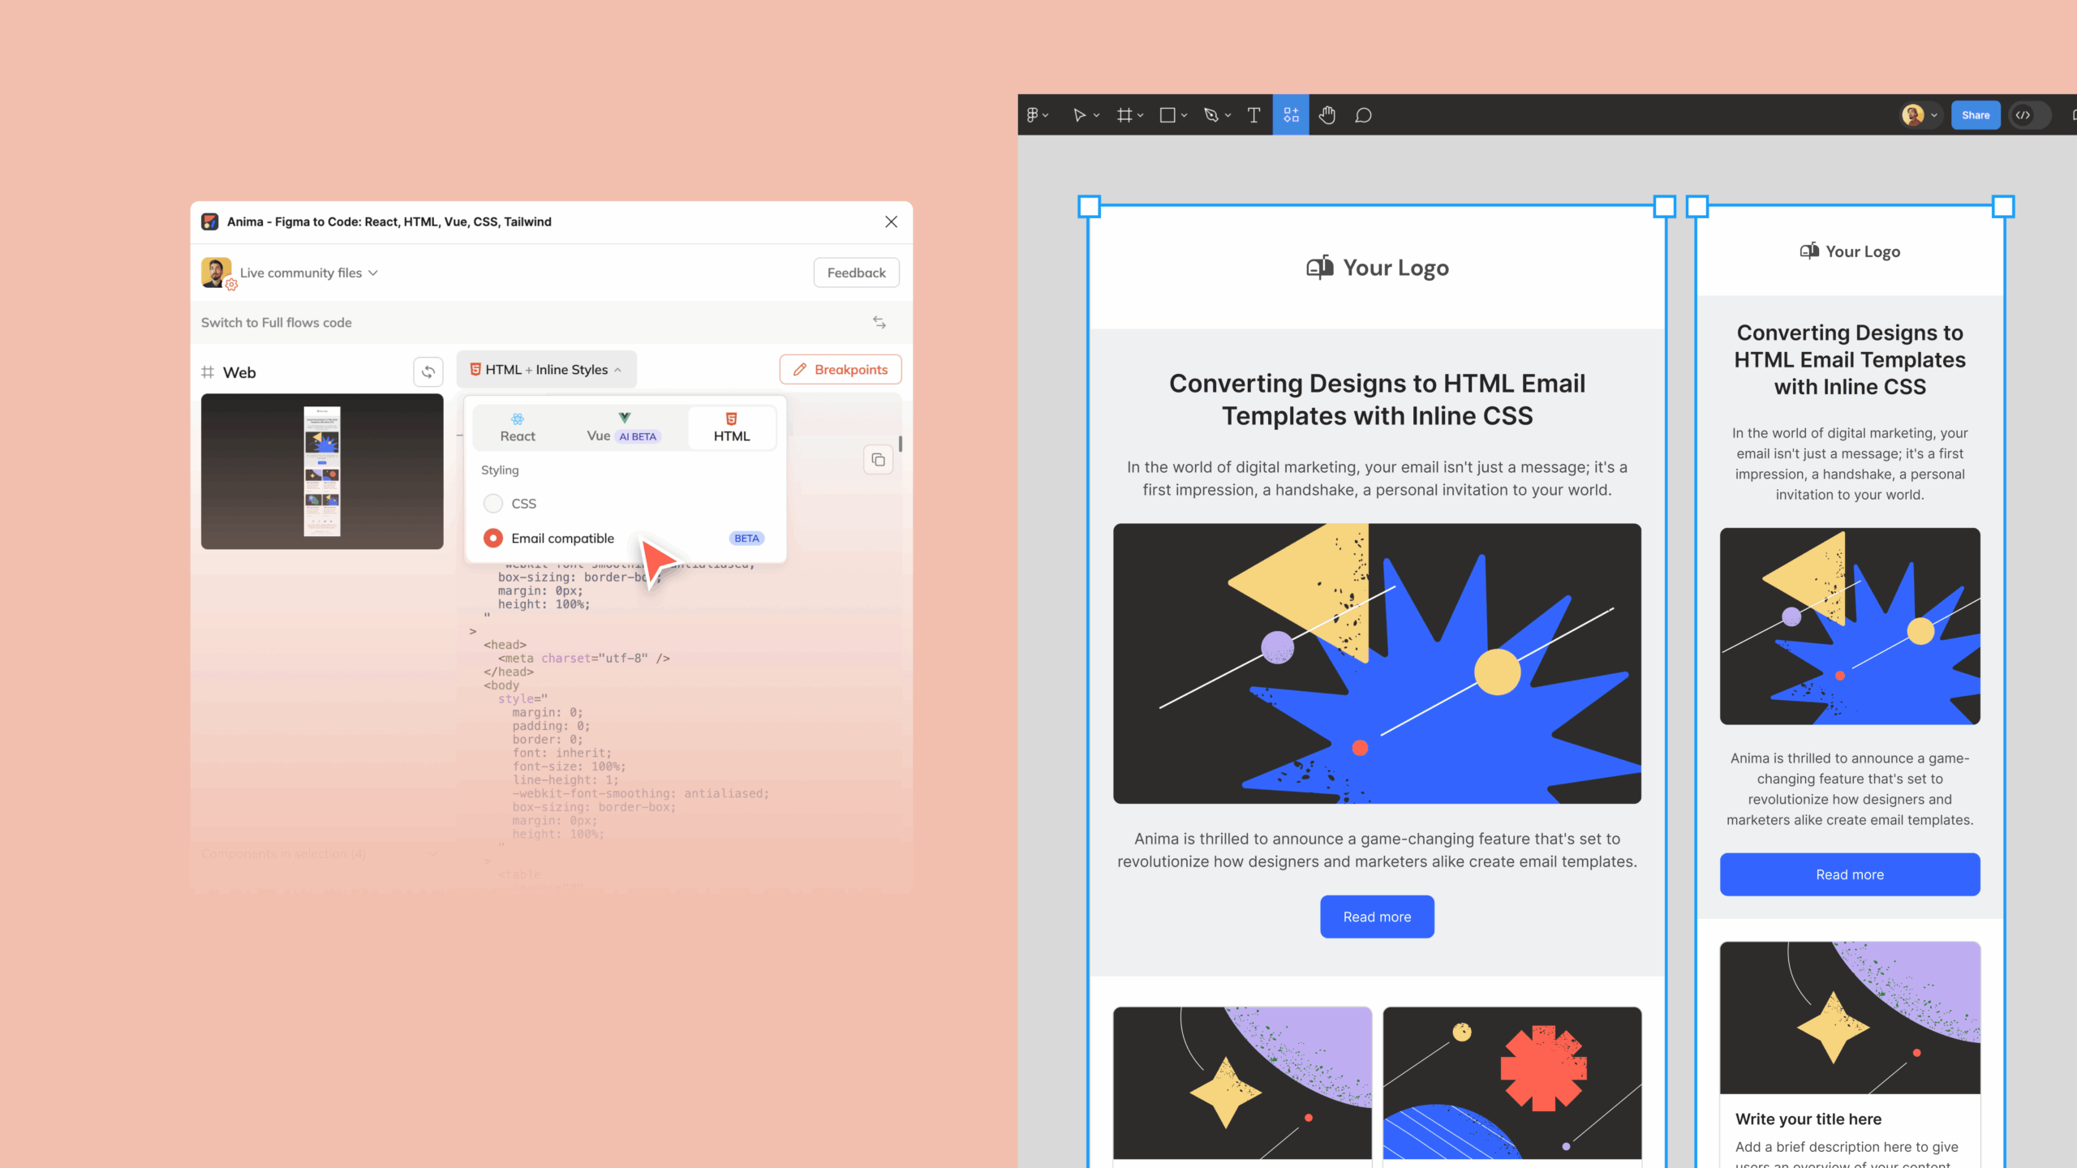Click the text tool icon in toolbar
This screenshot has width=2077, height=1168.
tap(1254, 114)
